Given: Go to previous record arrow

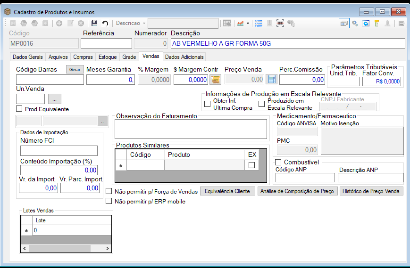Looking at the screenshot, I should pos(24,23).
